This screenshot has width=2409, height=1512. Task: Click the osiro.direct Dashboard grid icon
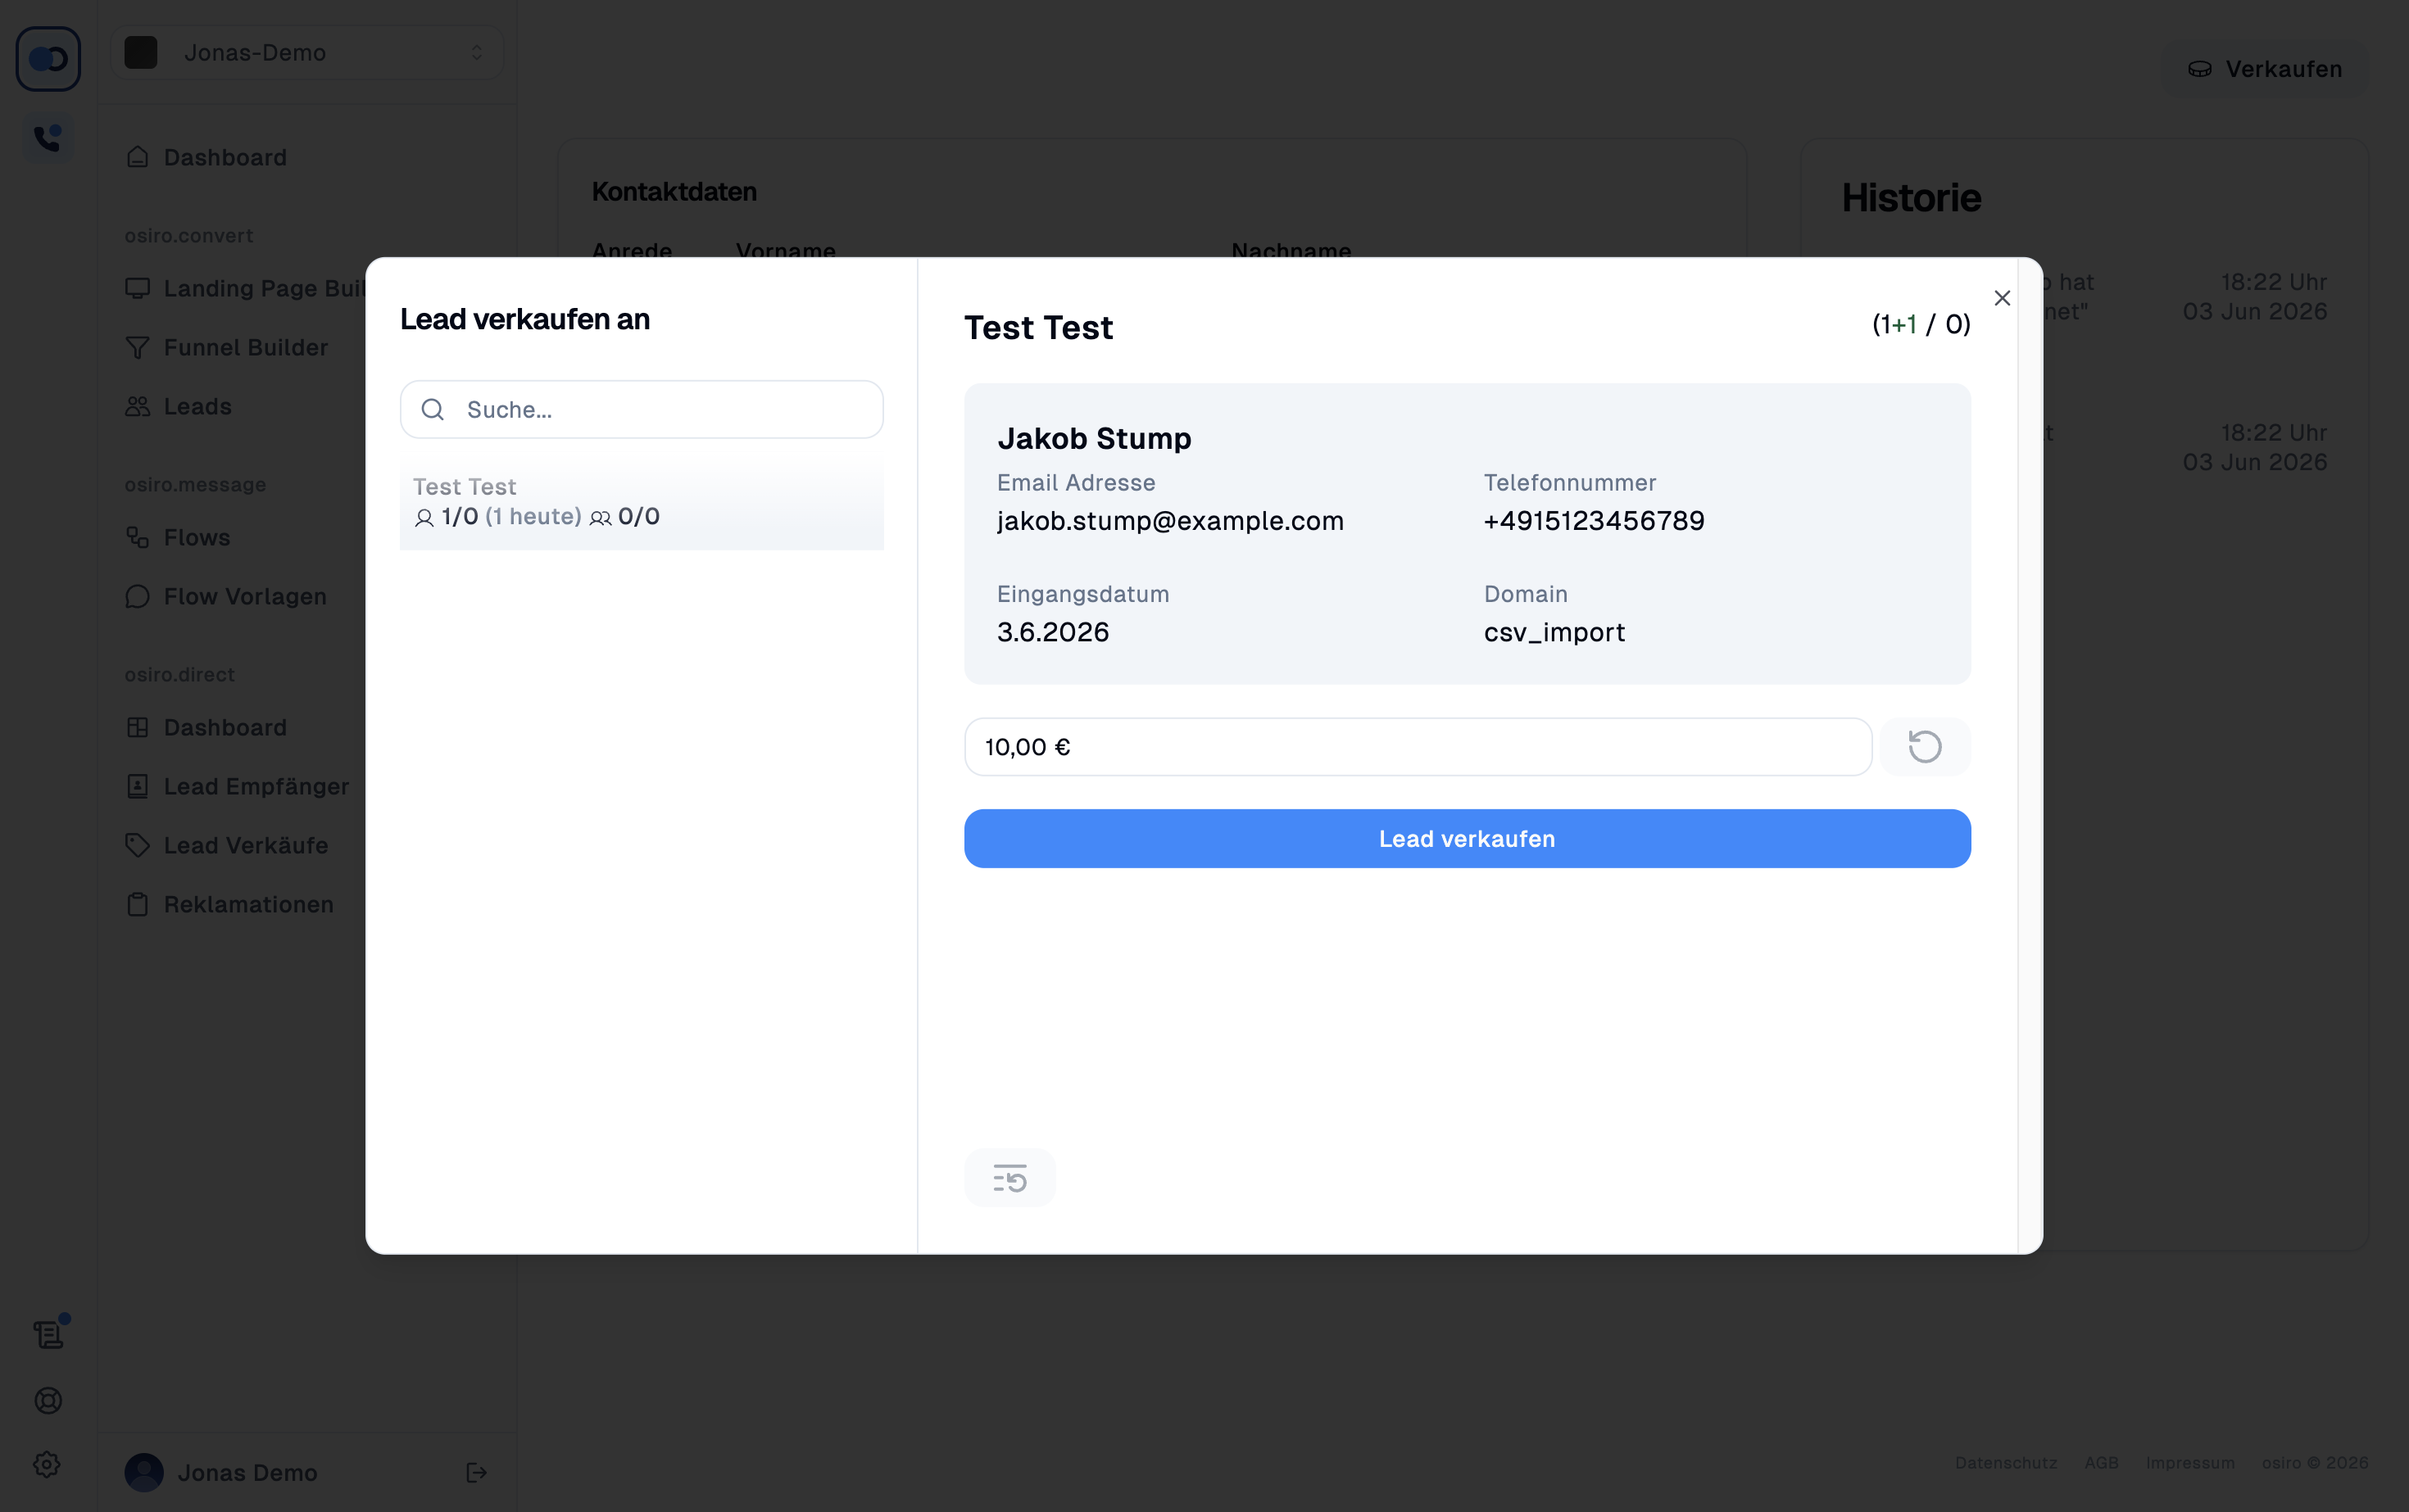pos(137,727)
